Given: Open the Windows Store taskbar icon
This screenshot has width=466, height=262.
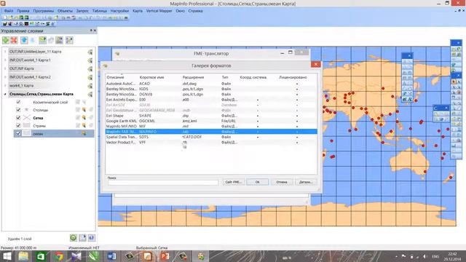Looking at the screenshot, I should tap(41, 256).
